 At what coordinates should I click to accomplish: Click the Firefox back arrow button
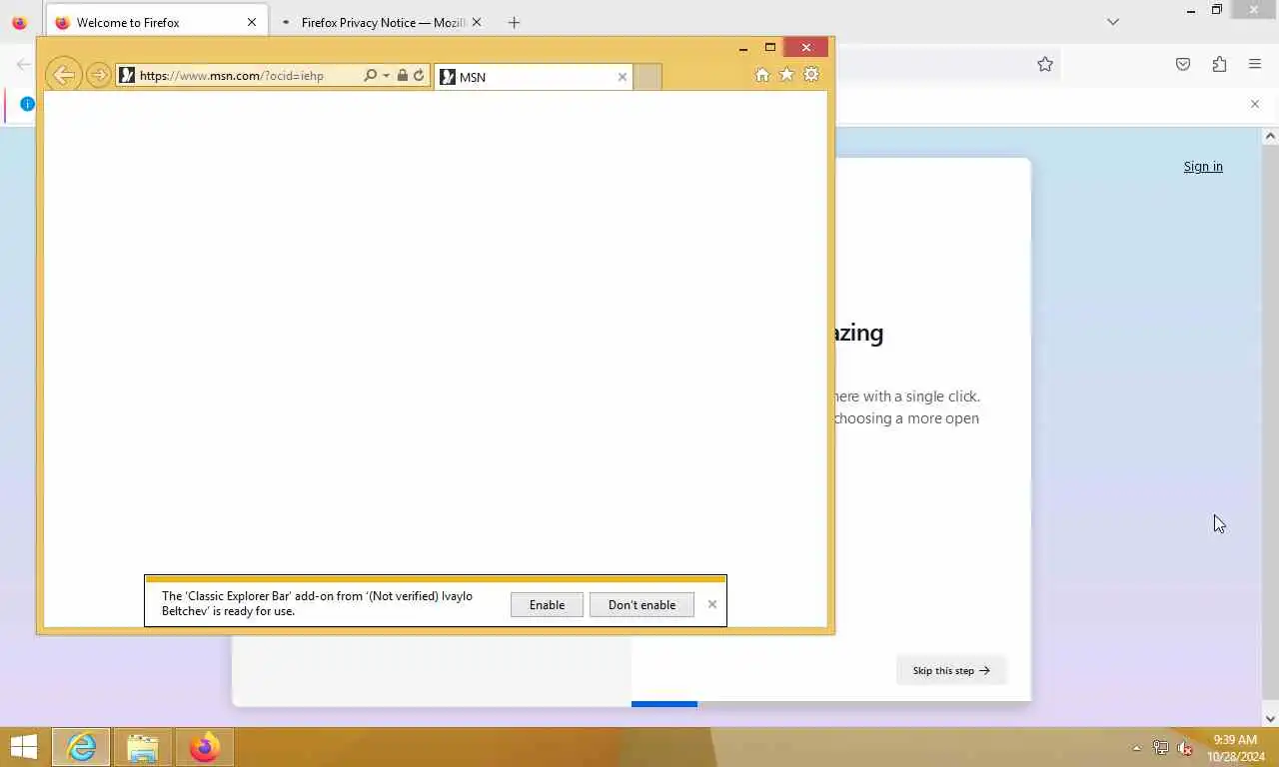pyautogui.click(x=23, y=64)
